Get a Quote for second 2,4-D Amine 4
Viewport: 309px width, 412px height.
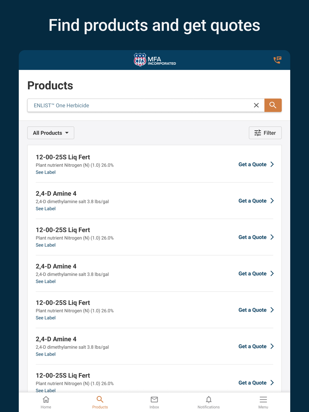click(x=252, y=274)
